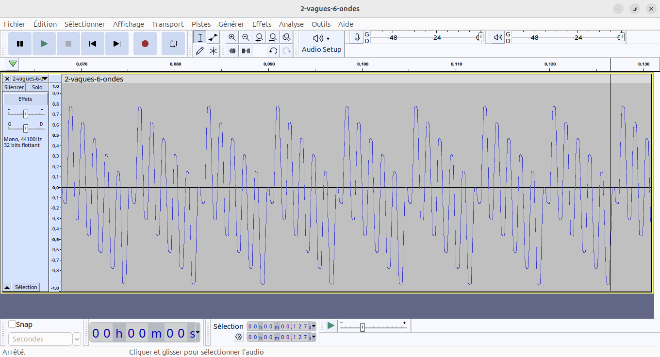Select the Draw pencil tool

tap(199, 50)
